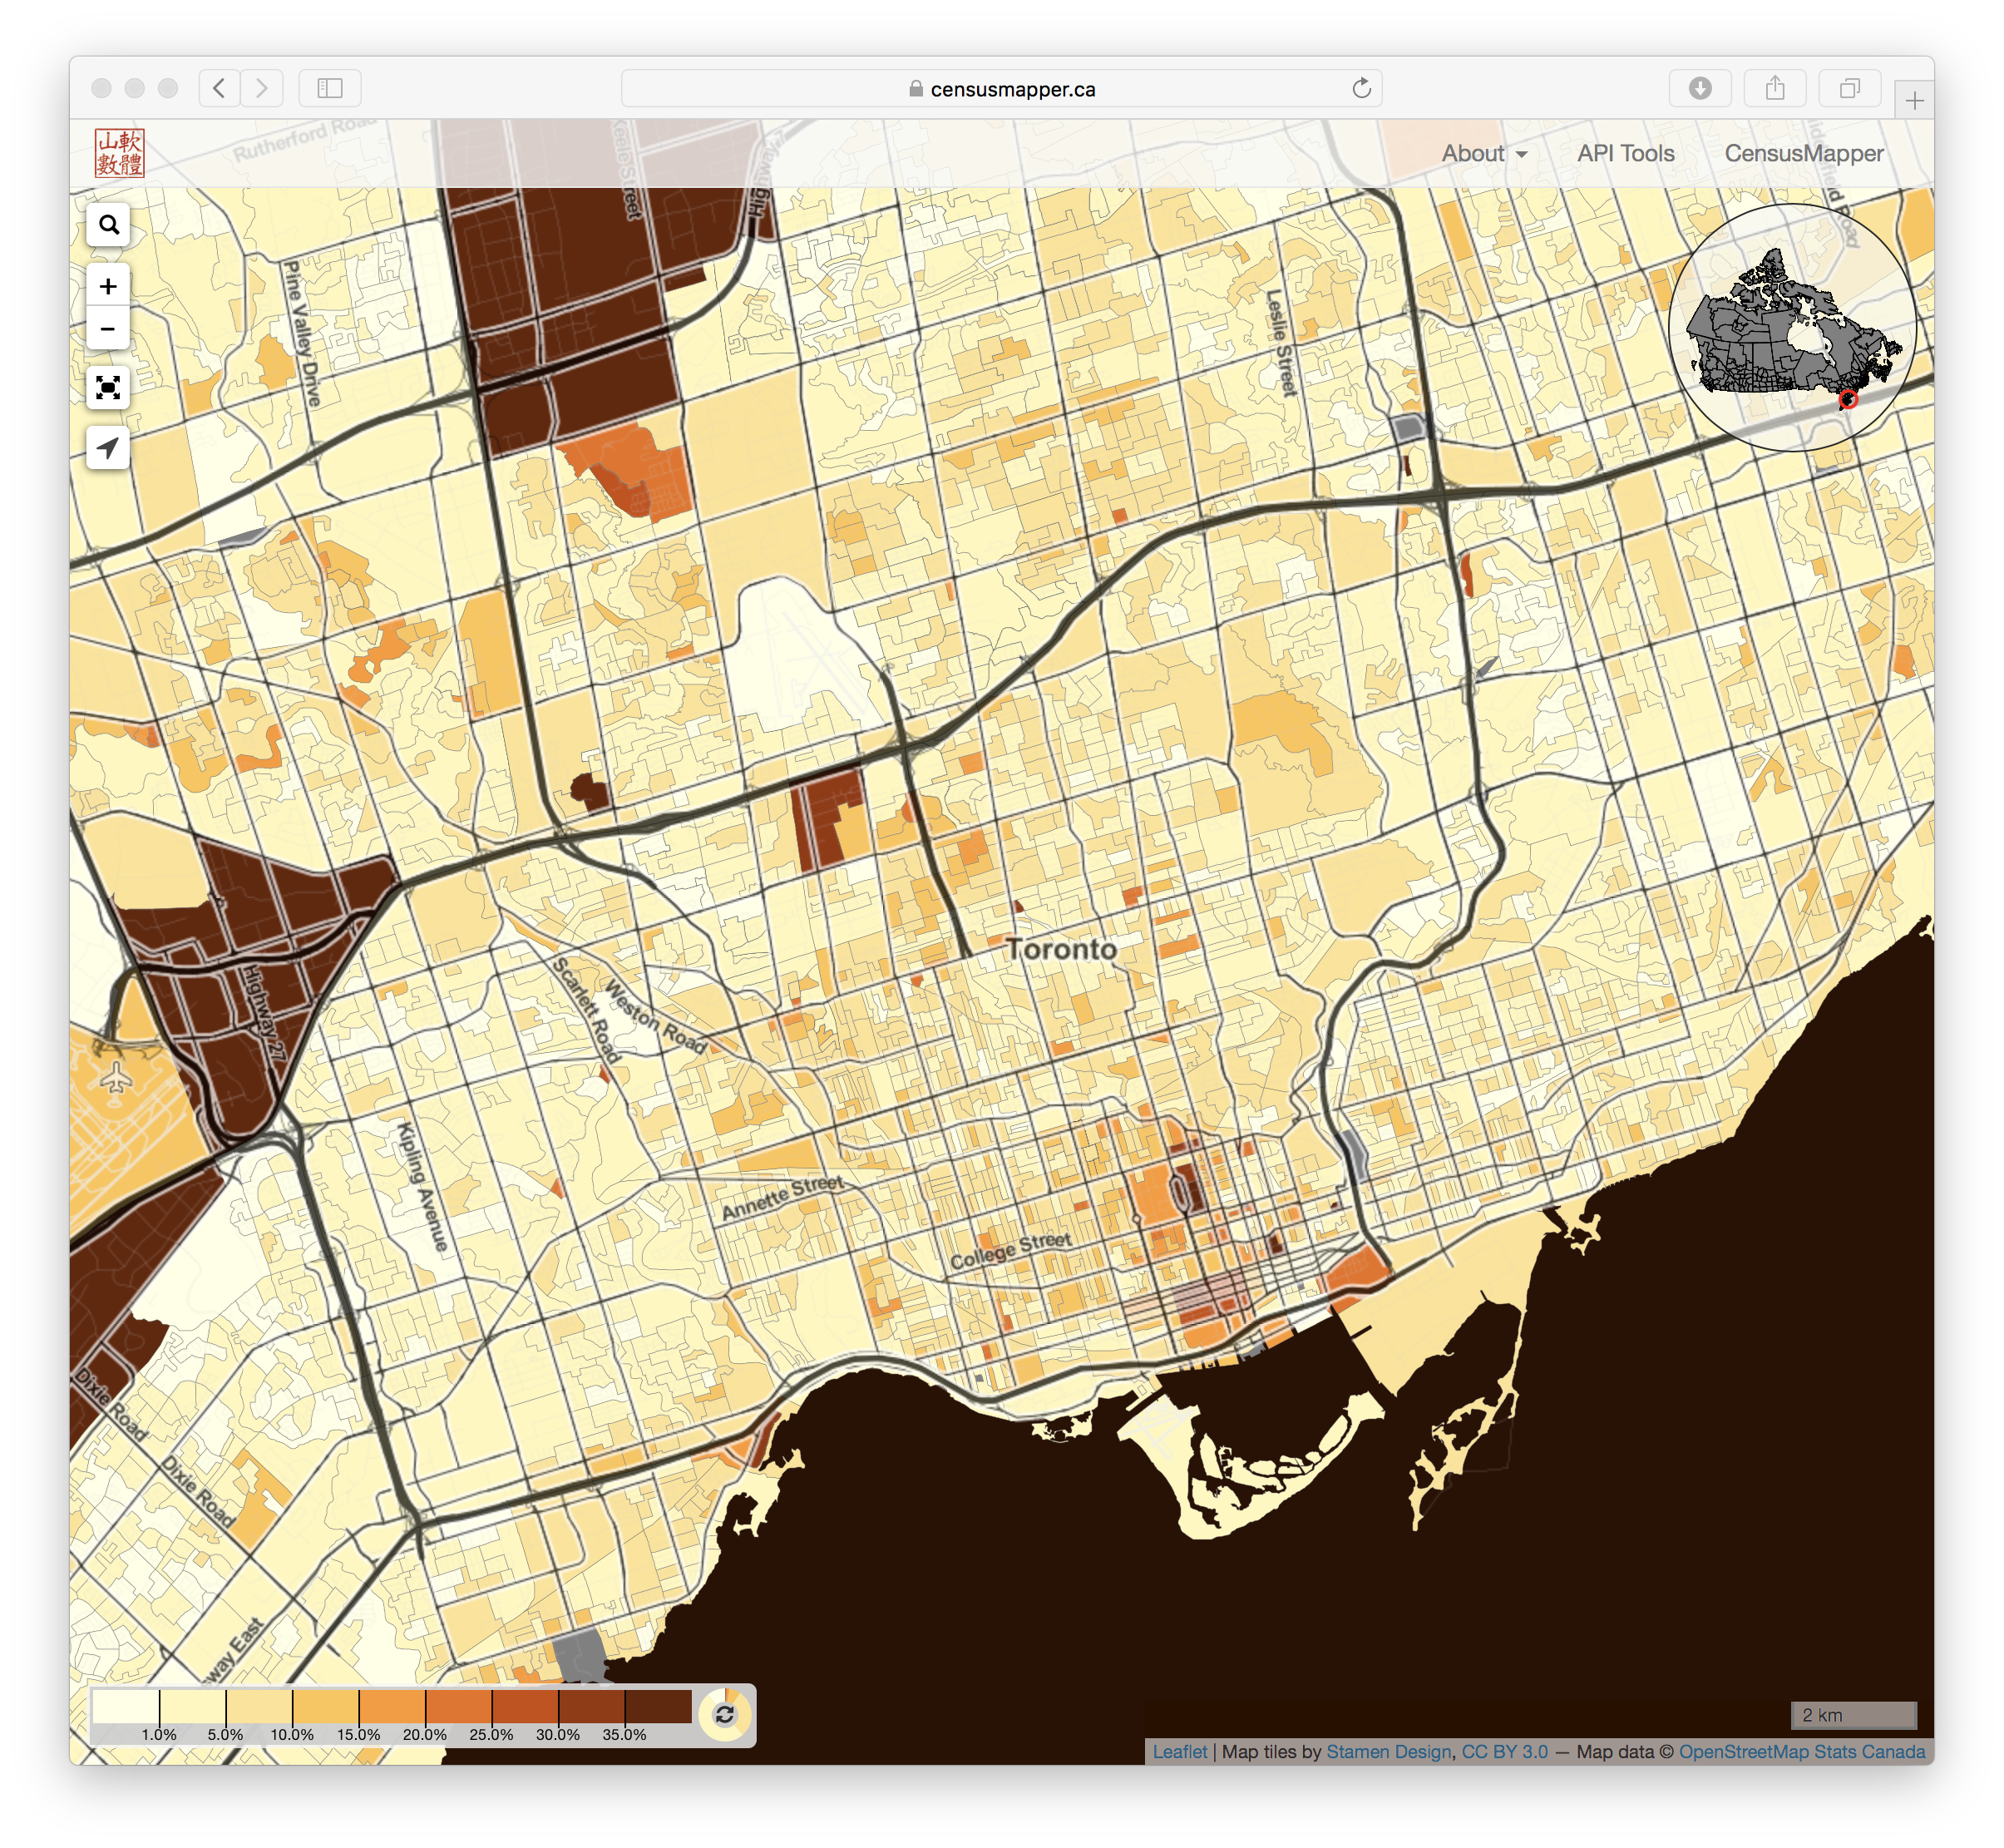Reload page using Safari refresh icon
Viewport: 2004px width, 1848px height.
[1361, 89]
